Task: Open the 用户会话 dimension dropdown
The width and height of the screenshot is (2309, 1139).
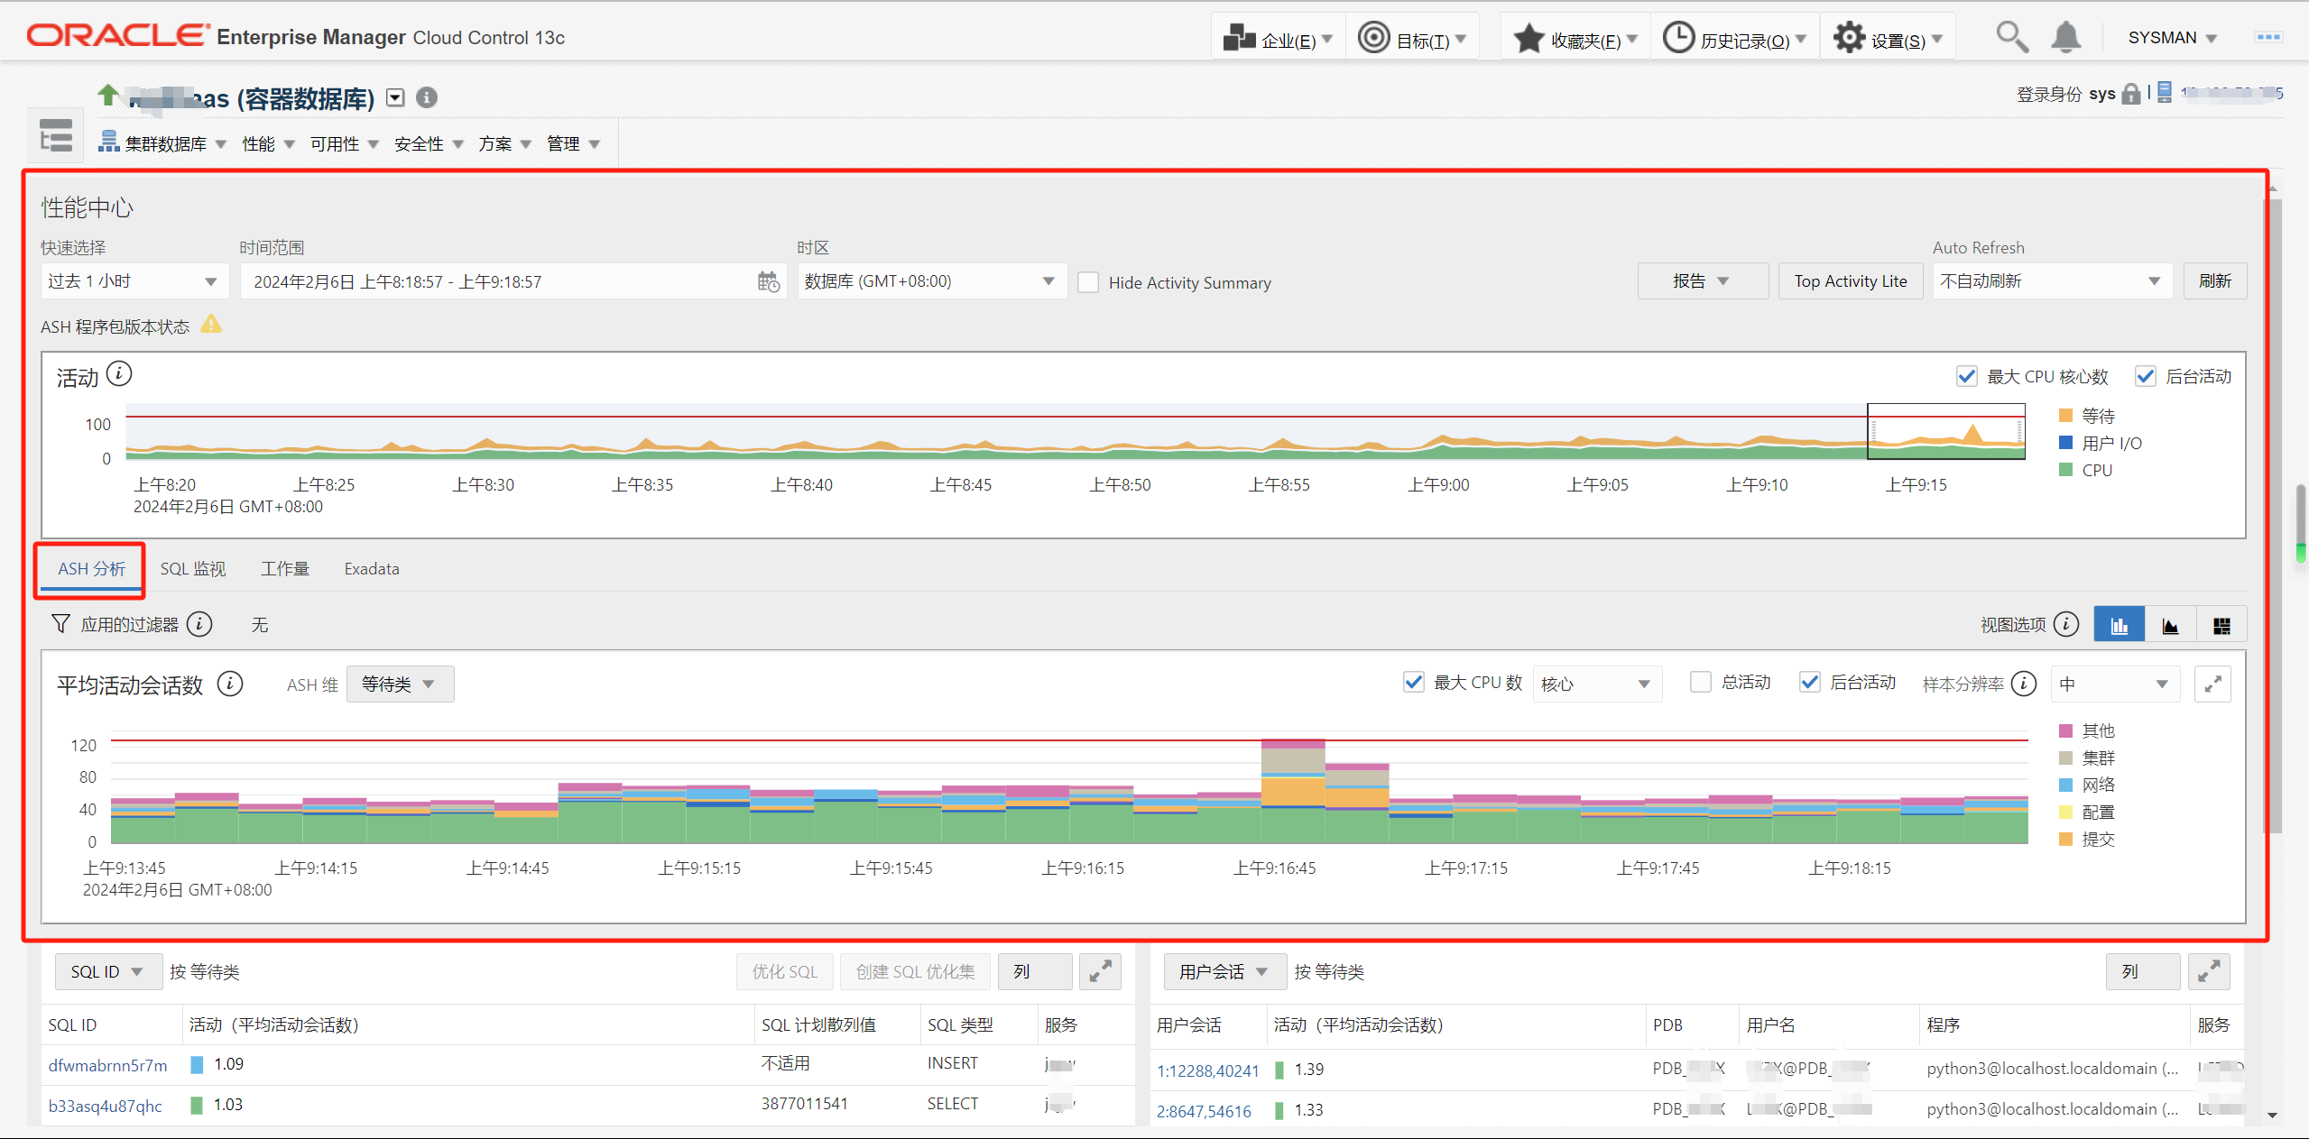Action: pyautogui.click(x=1224, y=971)
